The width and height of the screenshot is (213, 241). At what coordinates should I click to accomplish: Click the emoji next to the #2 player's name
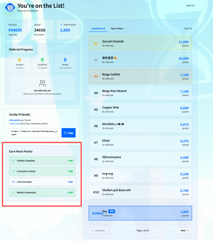pos(116,58)
